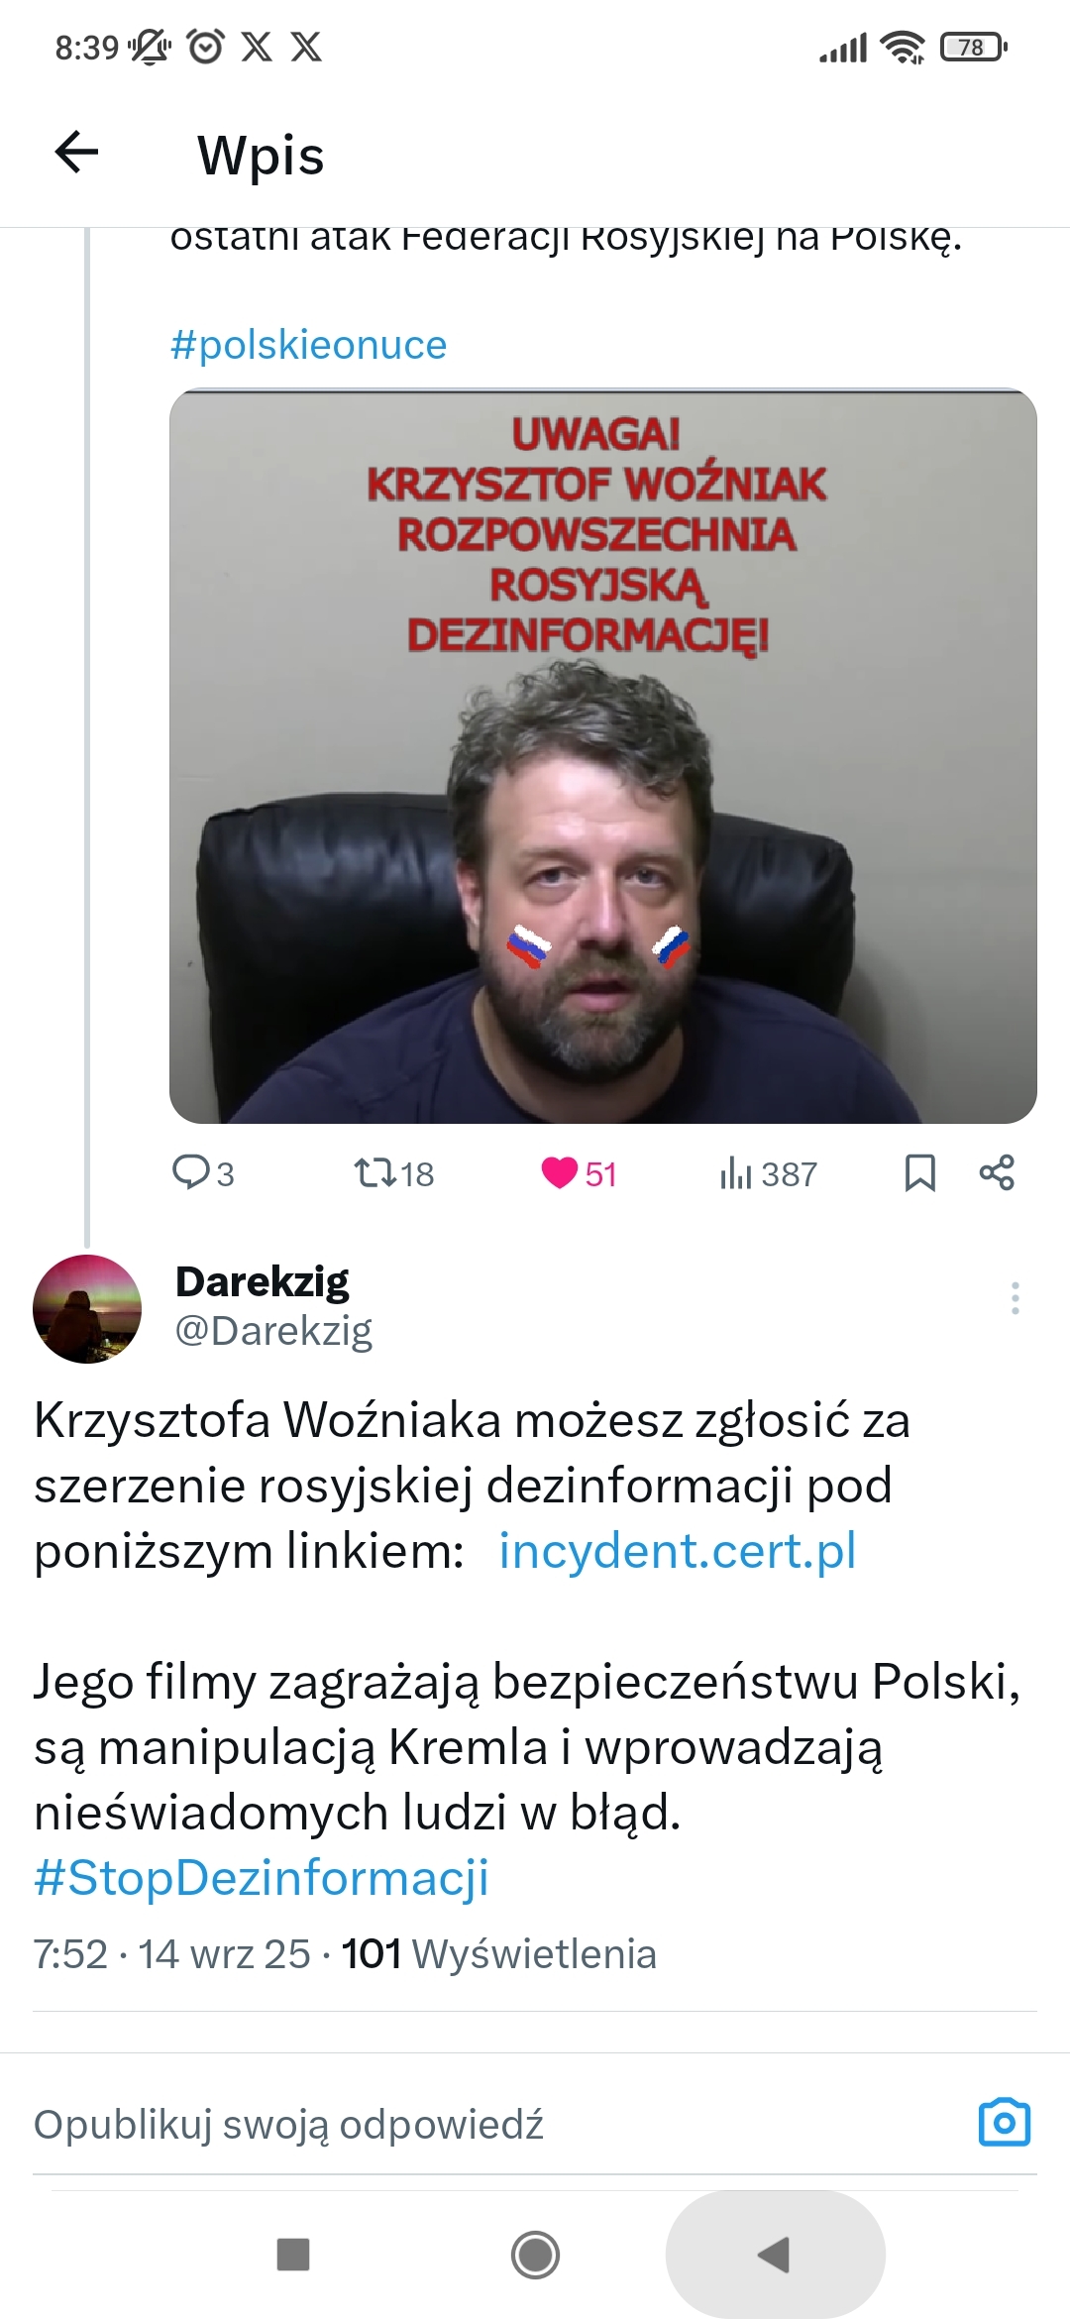The width and height of the screenshot is (1070, 2319).
Task: Tap the Android back triangle button
Action: 775,2255
